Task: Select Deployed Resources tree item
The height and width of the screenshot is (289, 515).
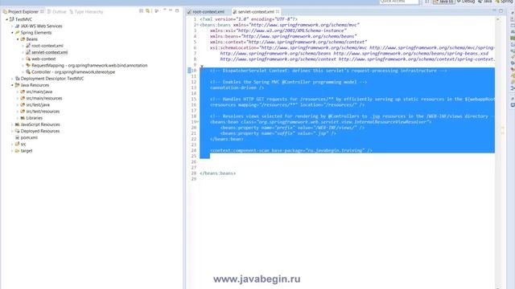Action: tap(40, 131)
